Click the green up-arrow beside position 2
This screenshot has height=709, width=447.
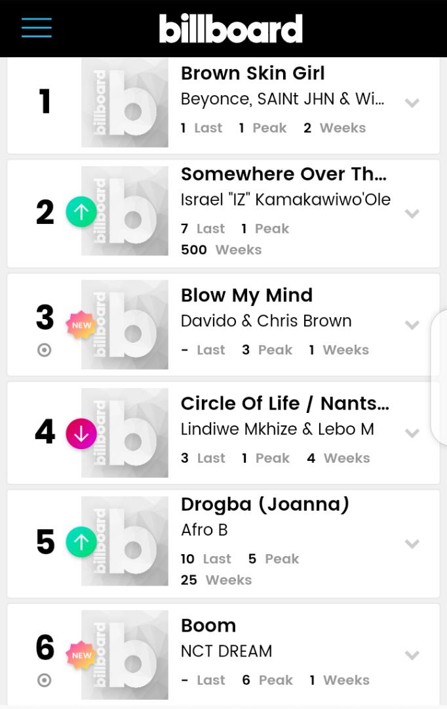(81, 211)
